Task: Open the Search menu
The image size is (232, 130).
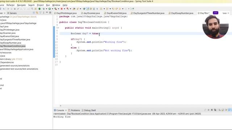Action: 31,5
